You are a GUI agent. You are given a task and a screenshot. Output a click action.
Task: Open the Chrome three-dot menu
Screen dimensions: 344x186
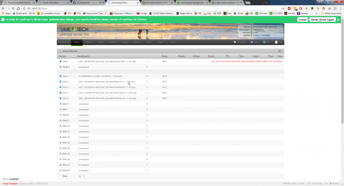pyautogui.click(x=341, y=8)
